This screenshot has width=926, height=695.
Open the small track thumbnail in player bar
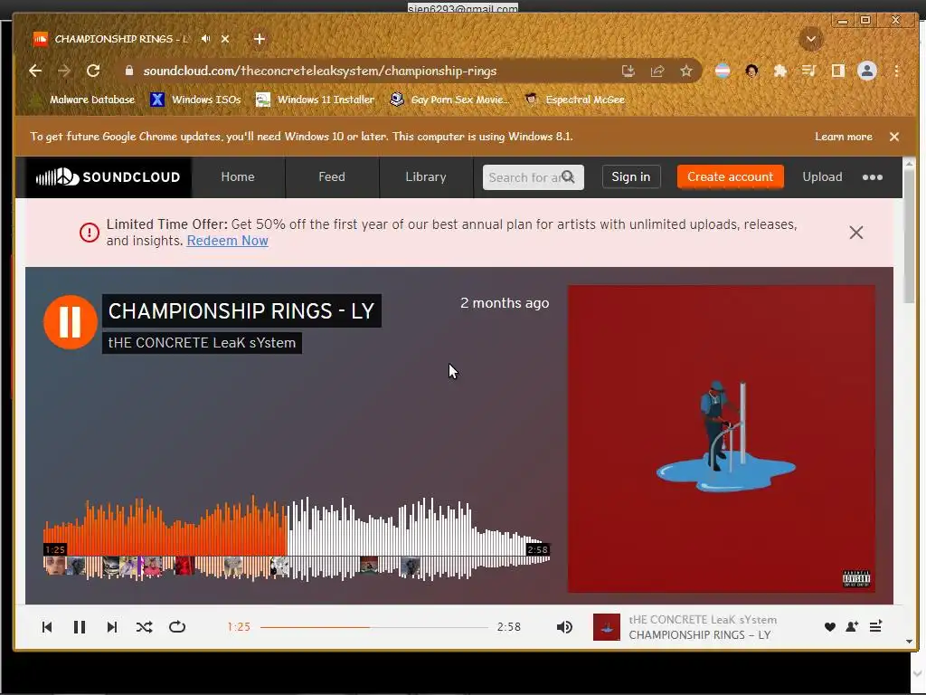point(607,627)
